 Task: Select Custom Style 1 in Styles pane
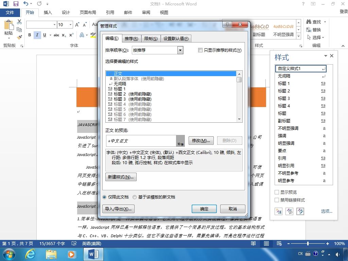(x=301, y=69)
